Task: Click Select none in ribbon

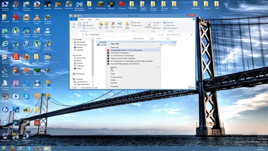Action: click(x=169, y=25)
